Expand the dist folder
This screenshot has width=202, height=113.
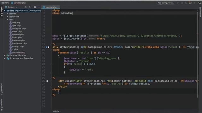7,13
